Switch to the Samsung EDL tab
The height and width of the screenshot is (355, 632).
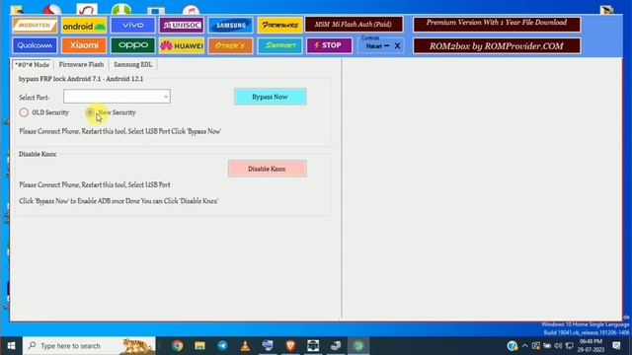click(133, 64)
